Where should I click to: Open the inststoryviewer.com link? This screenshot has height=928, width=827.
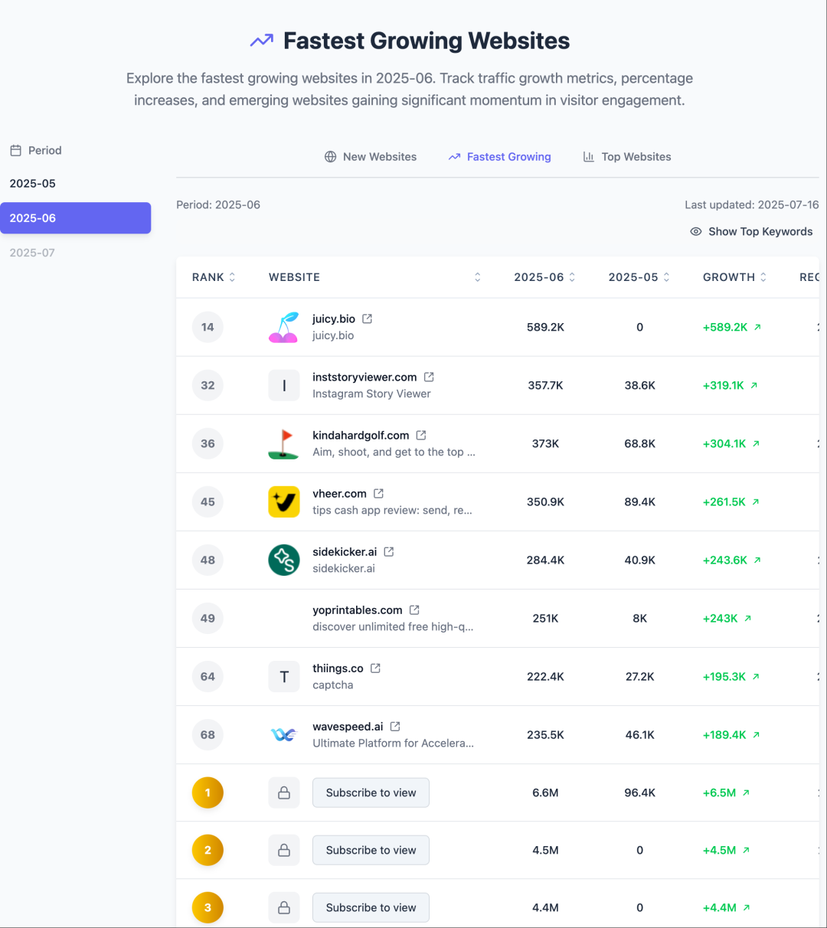coord(364,377)
